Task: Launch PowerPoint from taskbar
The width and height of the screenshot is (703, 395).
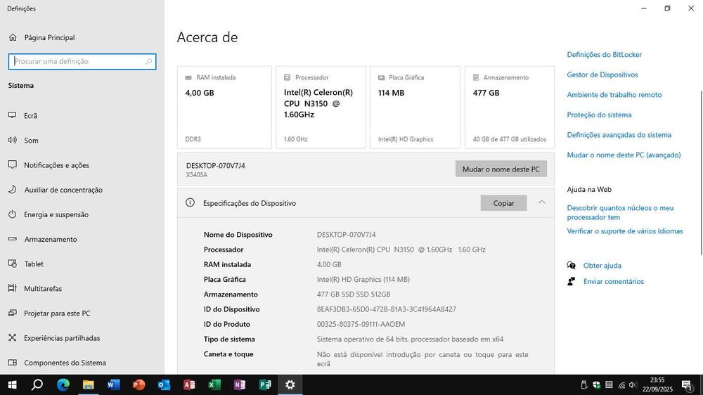Action: click(139, 384)
